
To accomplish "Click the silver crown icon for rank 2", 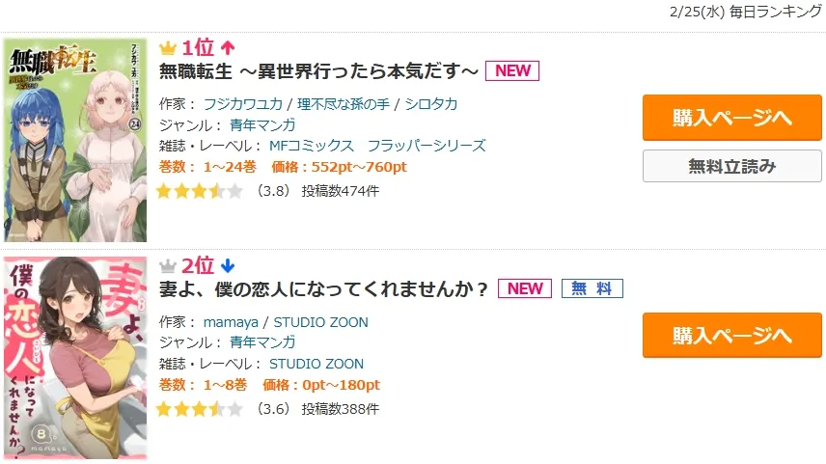I will click(168, 265).
